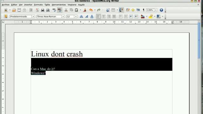Open Find and Replace icon
This screenshot has width=203, height=114.
click(x=128, y=10)
